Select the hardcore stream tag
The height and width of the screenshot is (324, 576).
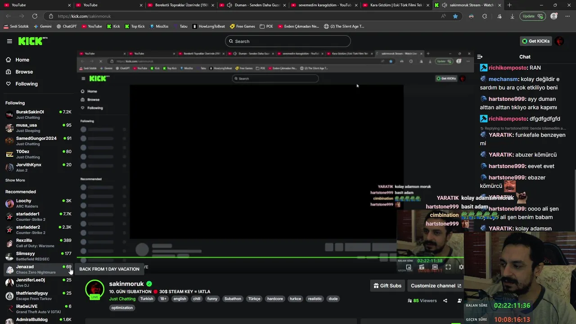pos(275,299)
